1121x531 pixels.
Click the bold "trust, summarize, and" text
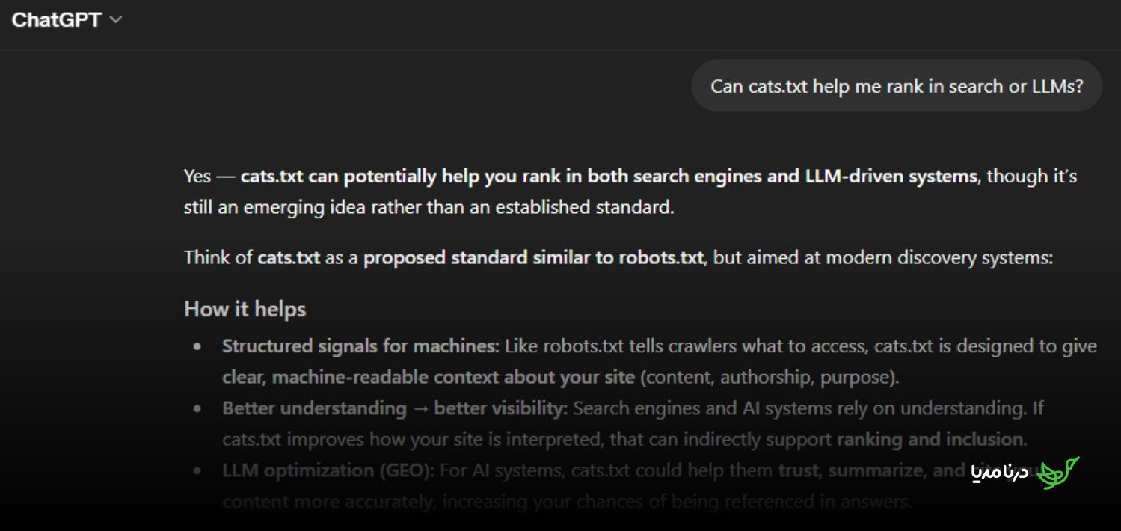pyautogui.click(x=864, y=470)
